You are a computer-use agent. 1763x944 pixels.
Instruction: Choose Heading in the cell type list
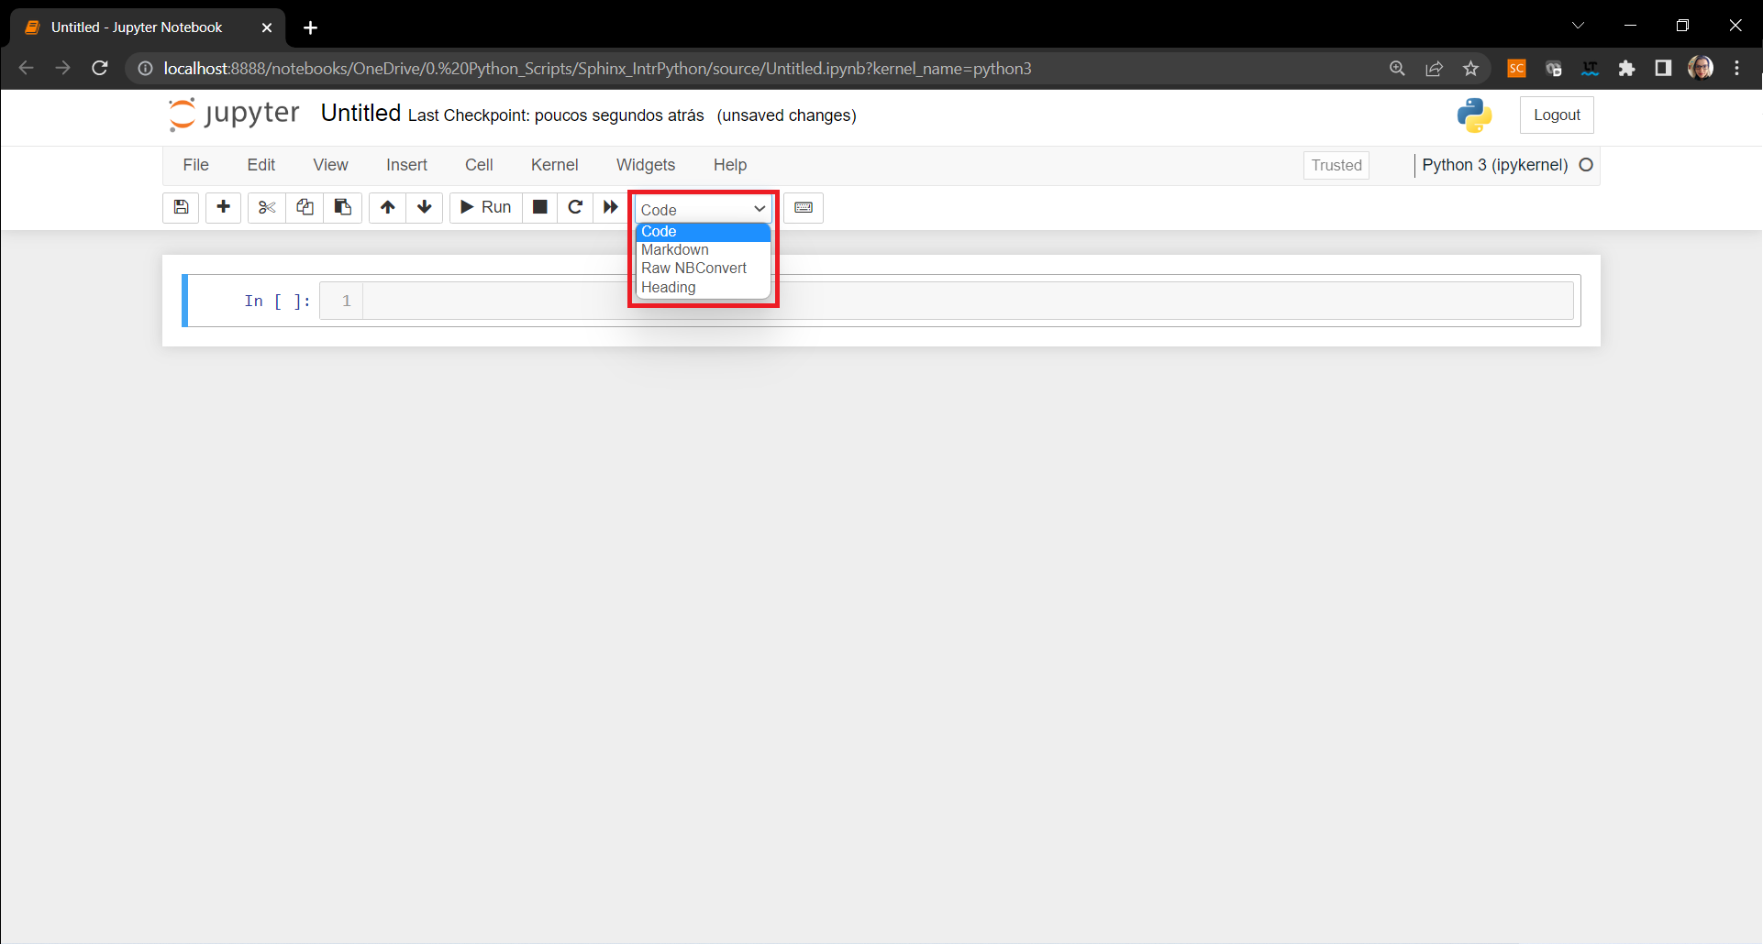point(703,288)
